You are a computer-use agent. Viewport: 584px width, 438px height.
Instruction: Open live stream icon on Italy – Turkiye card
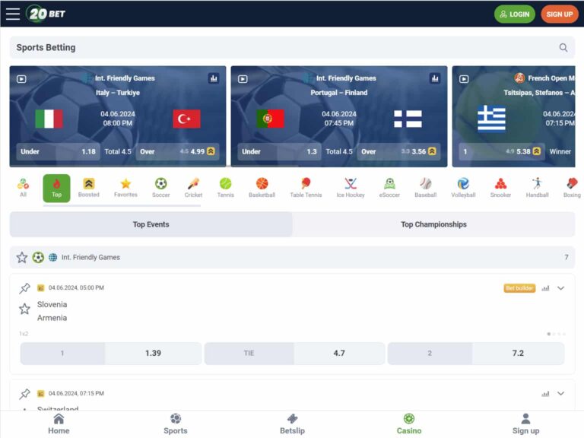21,79
